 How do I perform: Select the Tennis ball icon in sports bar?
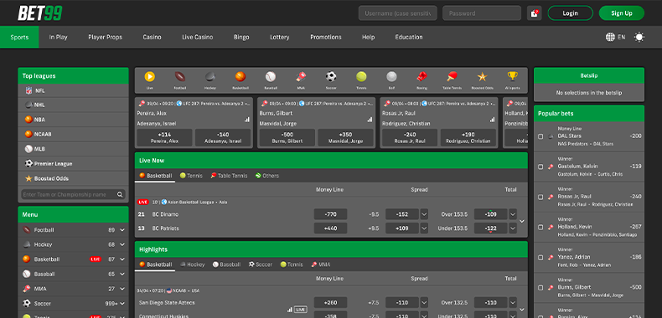pos(361,77)
